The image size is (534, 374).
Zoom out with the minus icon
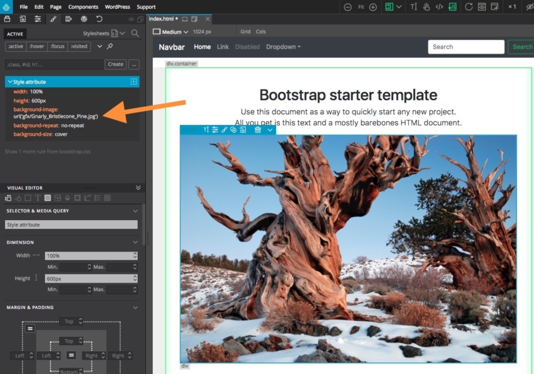click(348, 7)
